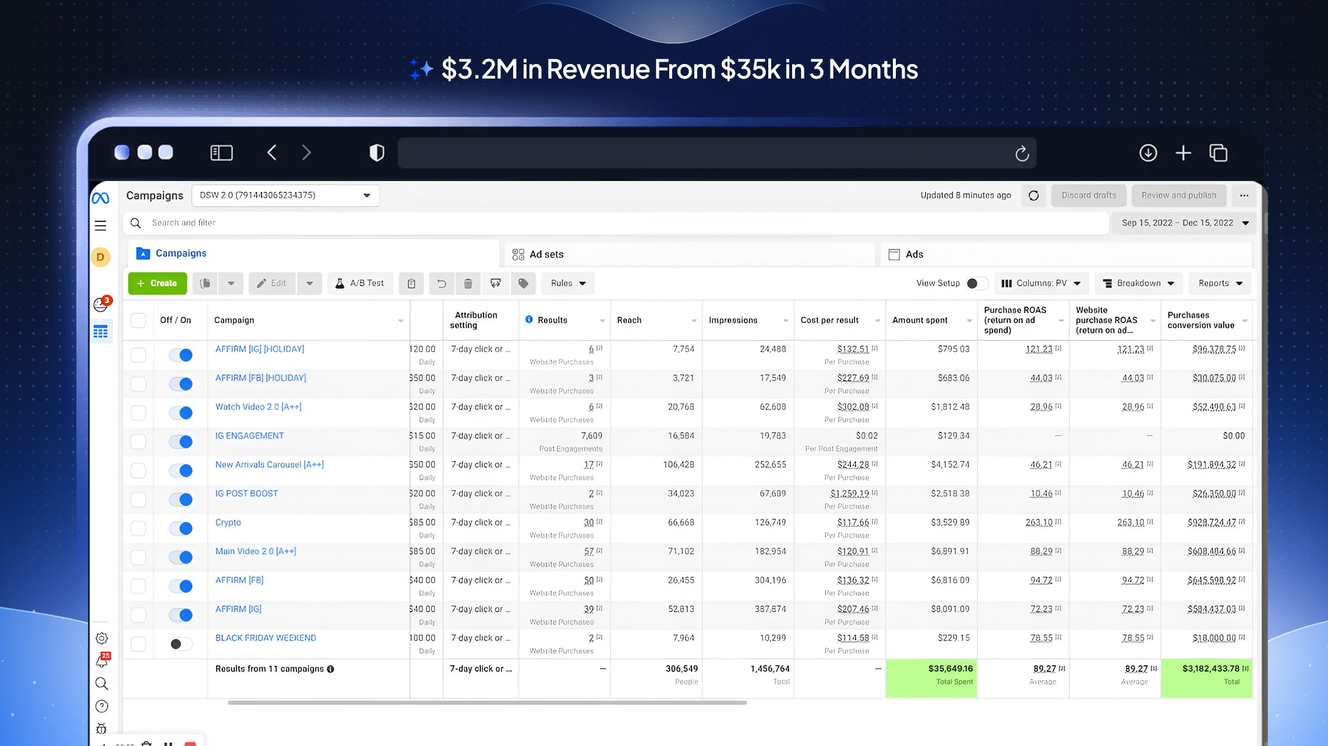The image size is (1328, 746).
Task: Click the tag label icon in toolbar
Action: click(523, 283)
